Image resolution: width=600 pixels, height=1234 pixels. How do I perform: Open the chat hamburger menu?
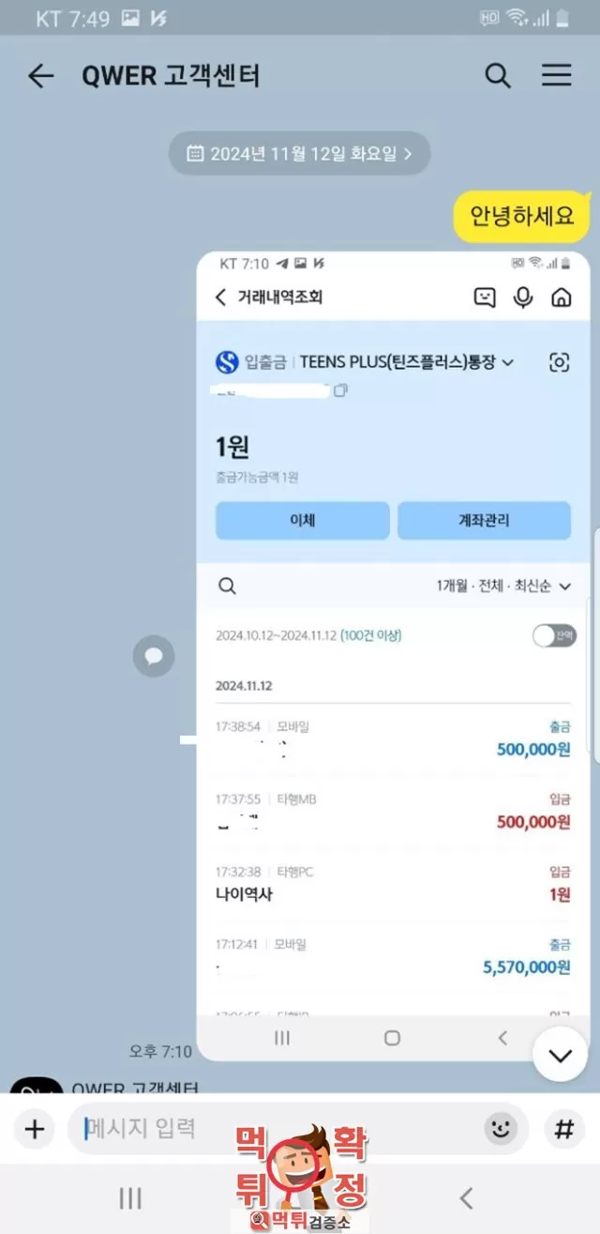(557, 76)
